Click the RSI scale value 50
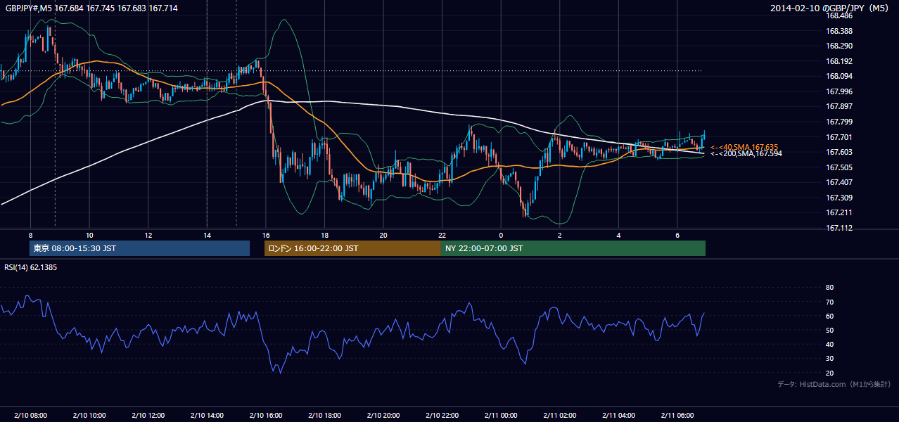This screenshot has height=422, width=899. (x=829, y=330)
